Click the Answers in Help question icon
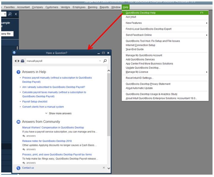Screen dimensions: 214x177 (18, 72)
